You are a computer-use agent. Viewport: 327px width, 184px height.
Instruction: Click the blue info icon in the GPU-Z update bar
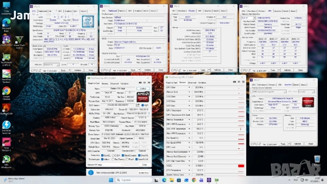(x=91, y=173)
